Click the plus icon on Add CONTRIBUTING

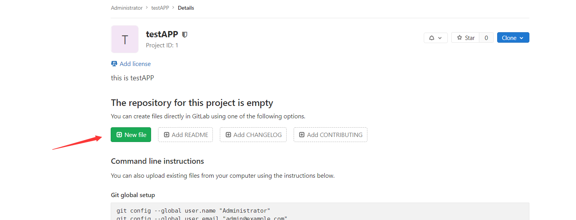302,135
